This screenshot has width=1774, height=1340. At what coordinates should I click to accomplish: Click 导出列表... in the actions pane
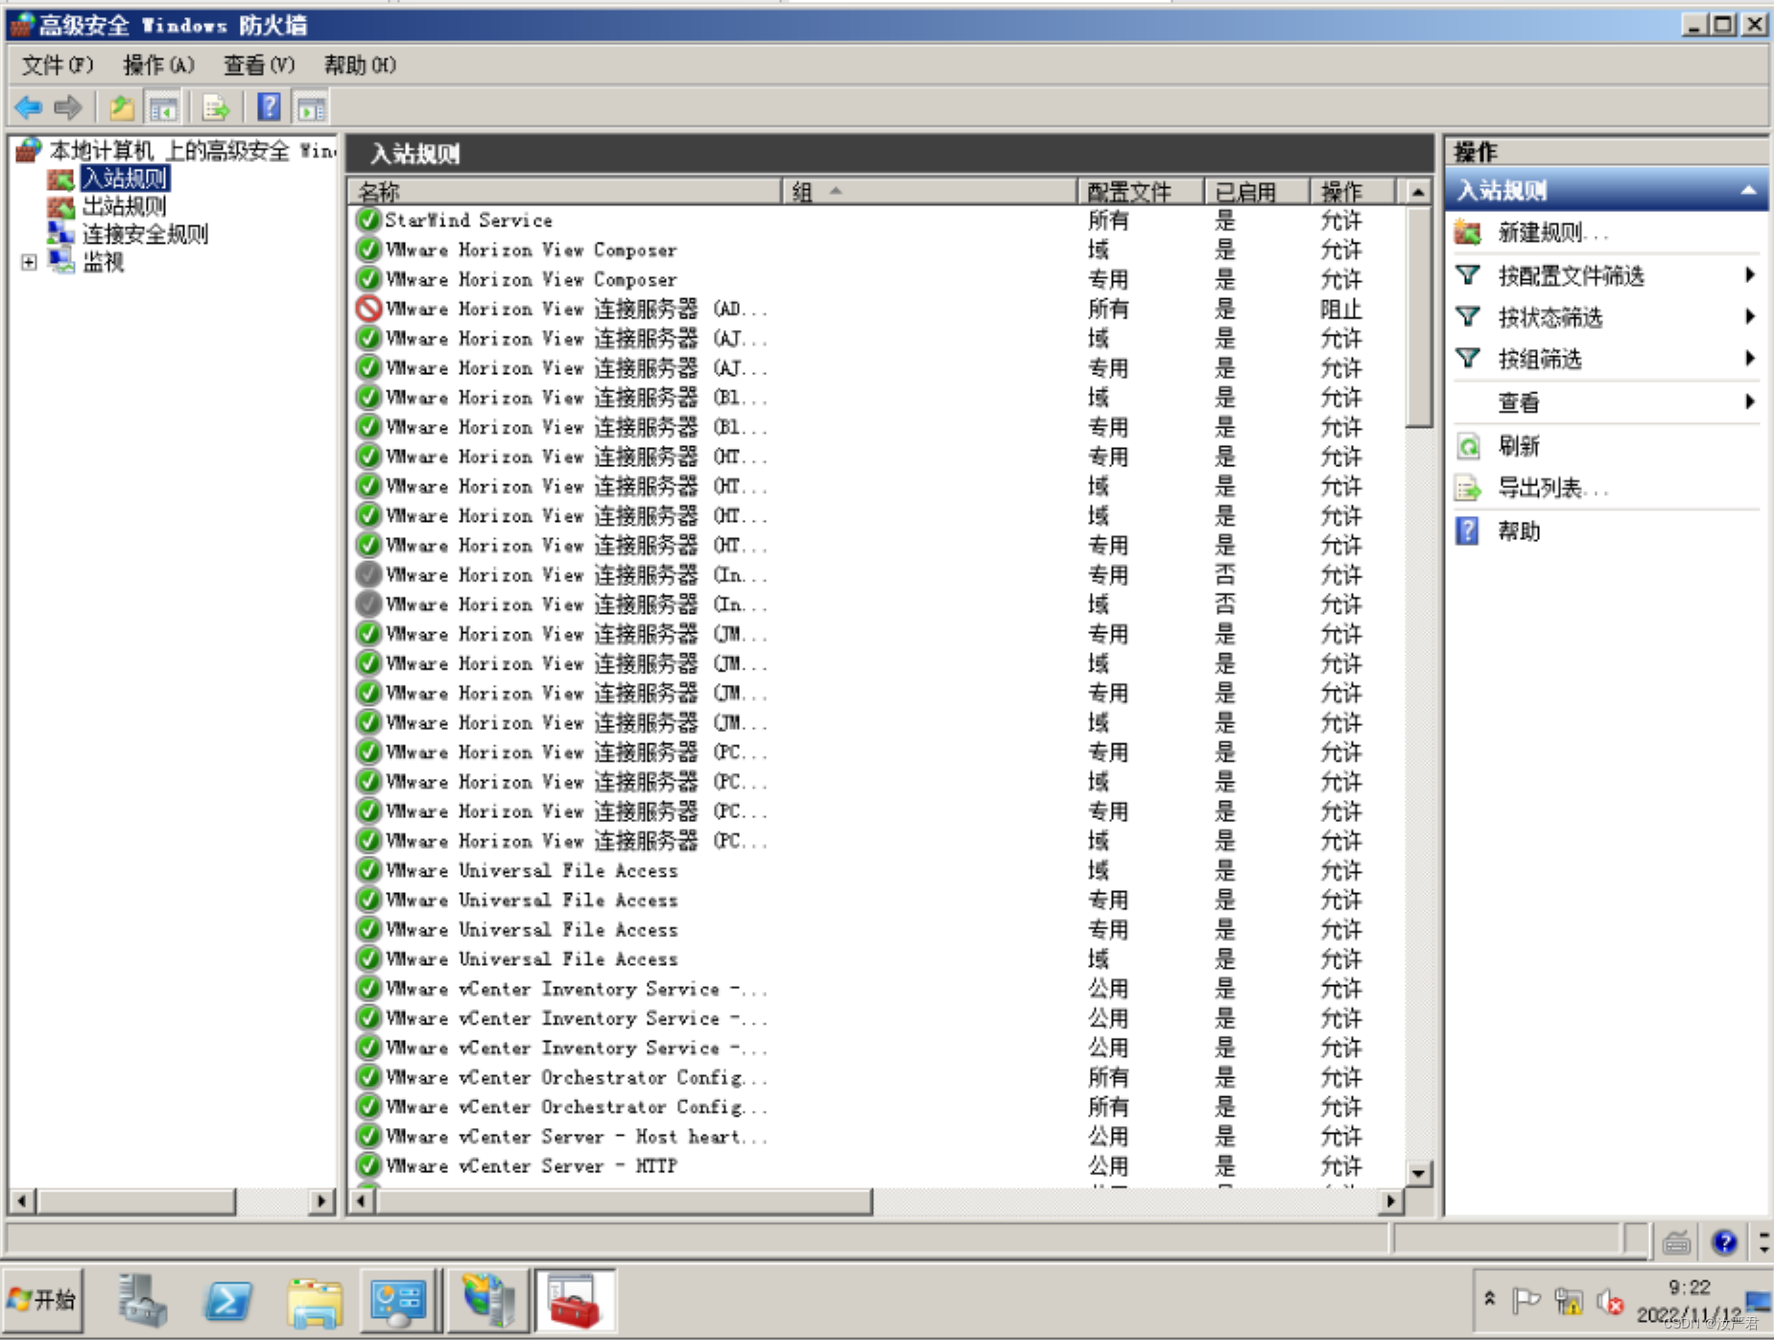pyautogui.click(x=1553, y=488)
